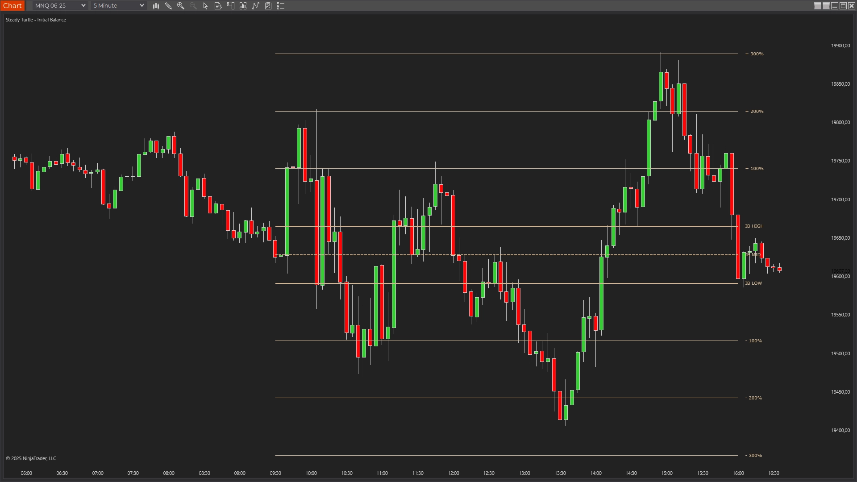Click the 19850,00 price axis label
This screenshot has height=482, width=857.
click(840, 84)
